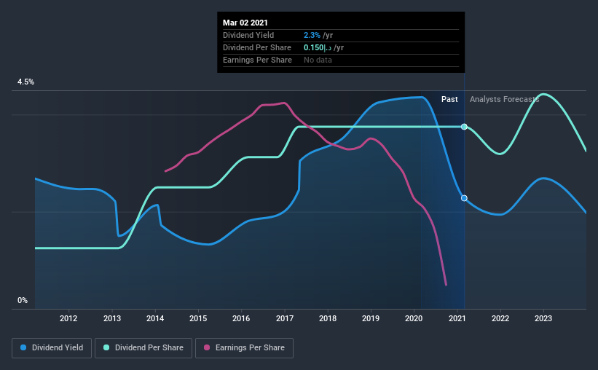The width and height of the screenshot is (598, 370).
Task: Click the 2017 x-axis label
Action: coord(285,318)
